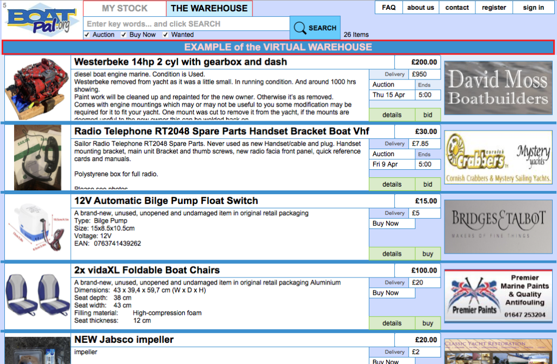Click Buy Now label on Boat Chairs listing

(386, 293)
